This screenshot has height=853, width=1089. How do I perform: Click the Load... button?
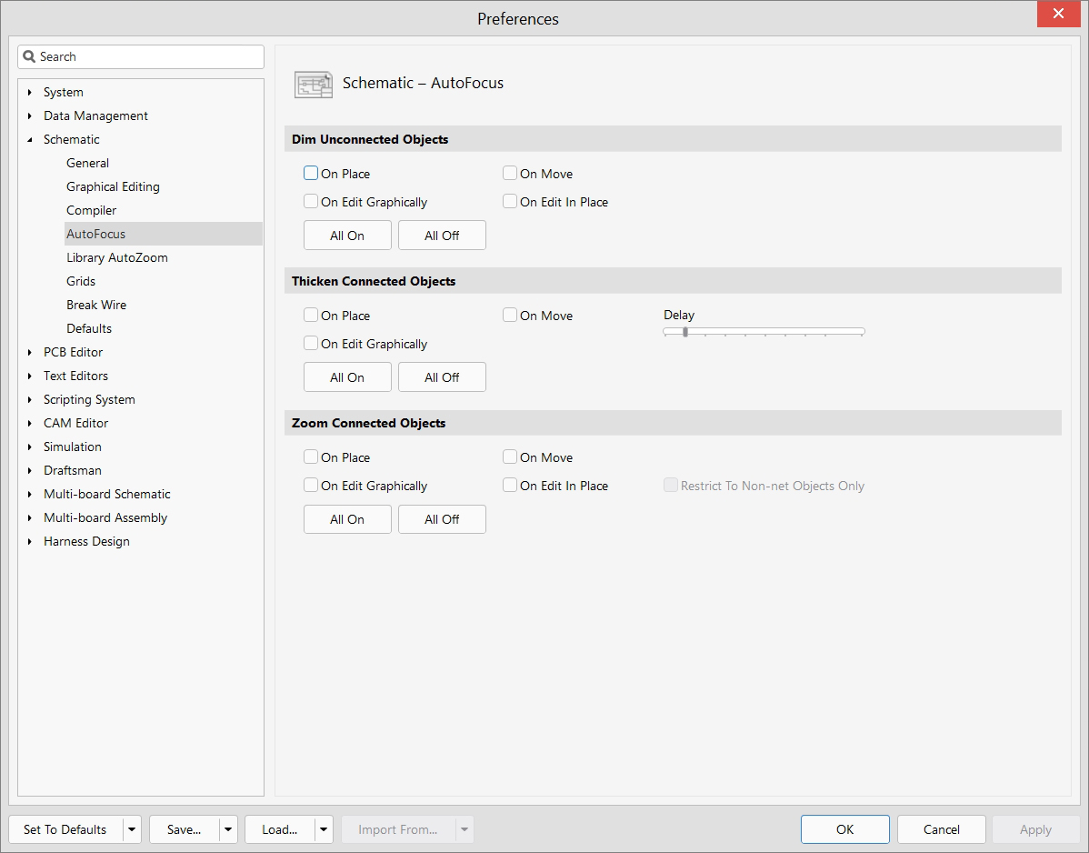coord(280,829)
